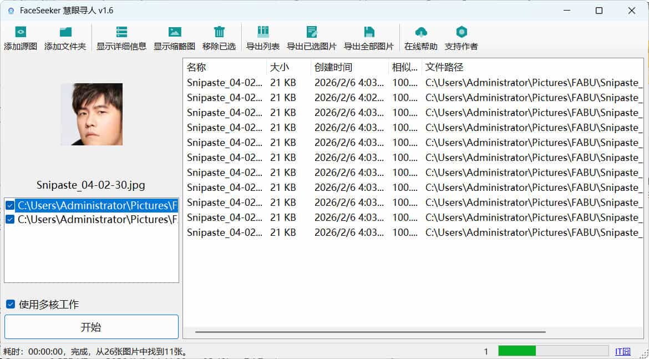The height and width of the screenshot is (359, 649).
Task: Uncheck the first Pictures folder path
Action: 10,205
